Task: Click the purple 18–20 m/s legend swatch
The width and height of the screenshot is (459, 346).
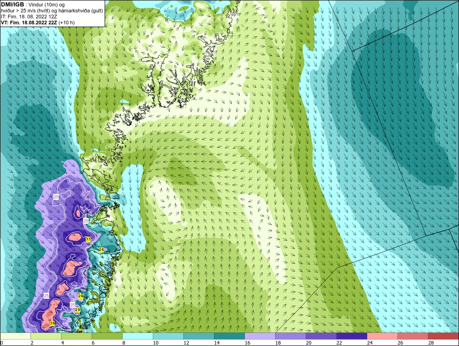Action: [291, 336]
